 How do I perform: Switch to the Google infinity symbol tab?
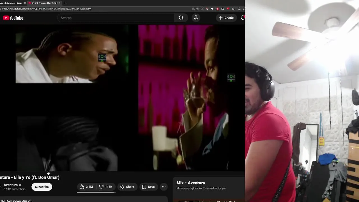pos(11,3)
